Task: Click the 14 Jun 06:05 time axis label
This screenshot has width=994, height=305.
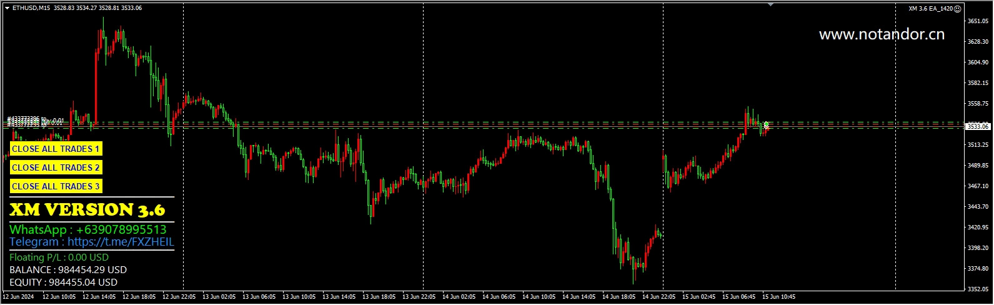Action: [498, 297]
